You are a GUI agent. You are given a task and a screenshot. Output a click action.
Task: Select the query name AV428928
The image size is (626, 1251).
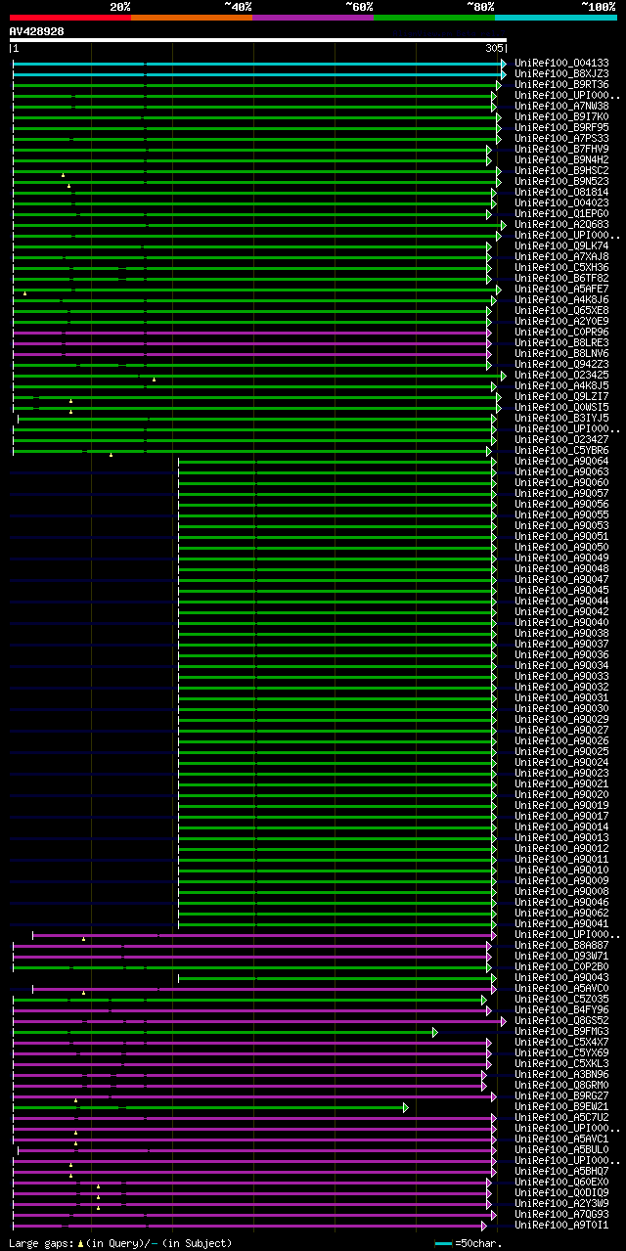tap(37, 31)
